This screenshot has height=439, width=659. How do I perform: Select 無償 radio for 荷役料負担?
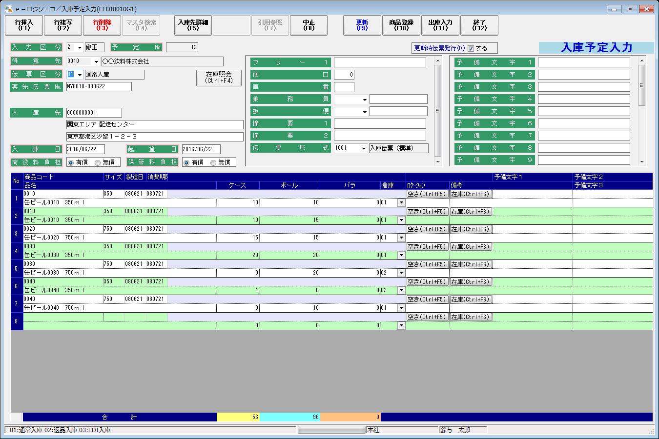(x=98, y=163)
